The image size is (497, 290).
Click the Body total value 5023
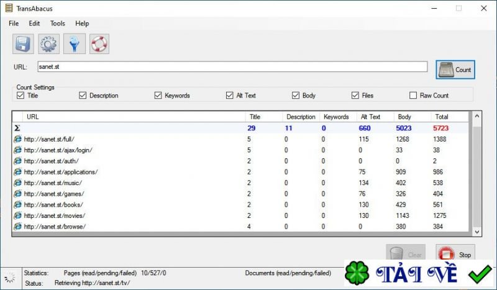click(403, 128)
